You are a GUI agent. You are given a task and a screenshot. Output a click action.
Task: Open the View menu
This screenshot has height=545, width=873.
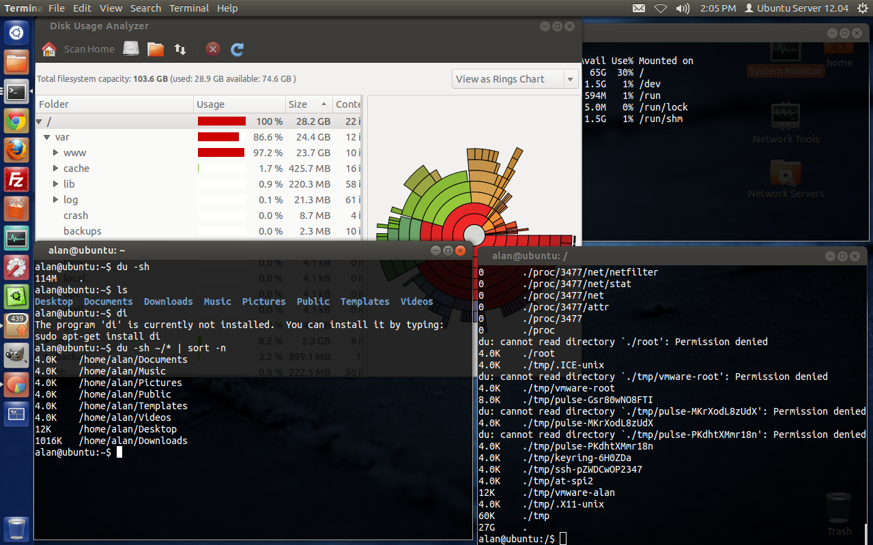[x=111, y=8]
